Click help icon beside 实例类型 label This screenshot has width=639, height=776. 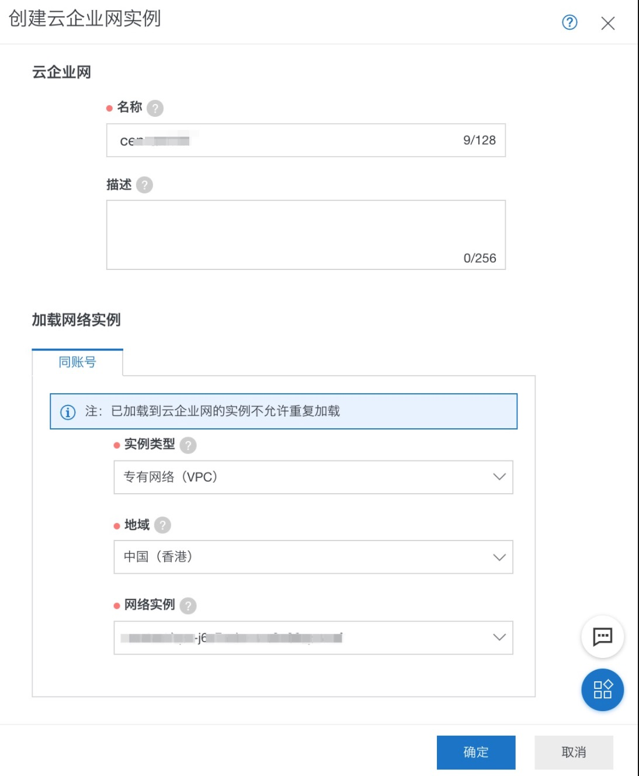click(x=188, y=445)
